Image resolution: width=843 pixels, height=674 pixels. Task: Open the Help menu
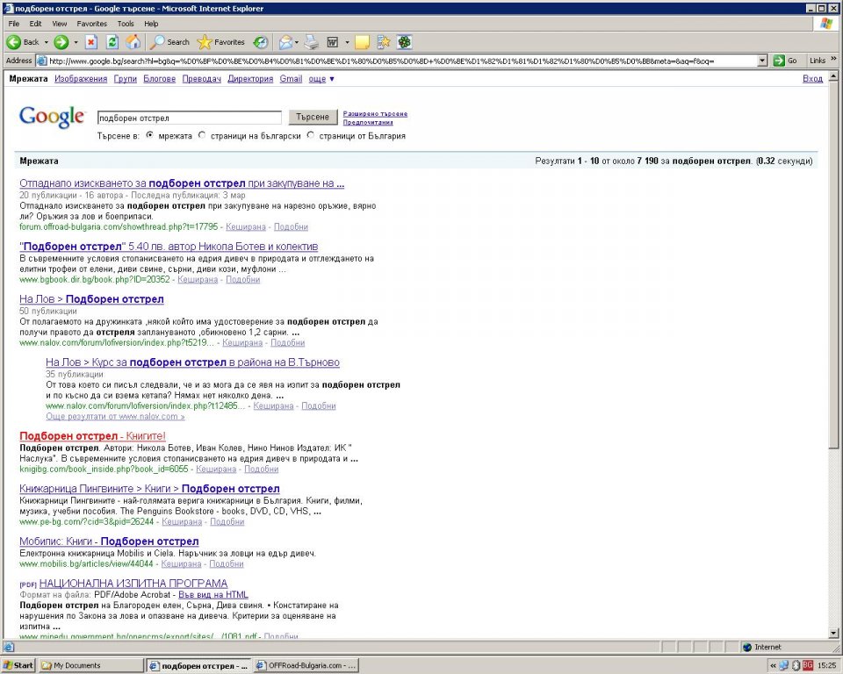pos(151,24)
